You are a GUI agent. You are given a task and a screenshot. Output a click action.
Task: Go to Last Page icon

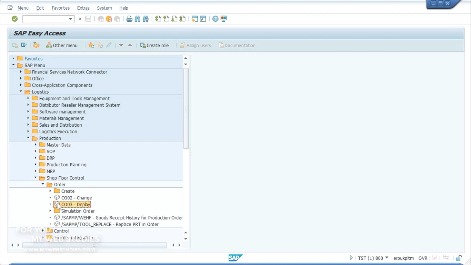[183, 19]
